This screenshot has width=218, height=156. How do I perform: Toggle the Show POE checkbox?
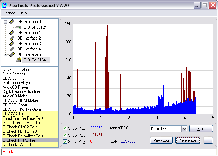click(x=65, y=135)
